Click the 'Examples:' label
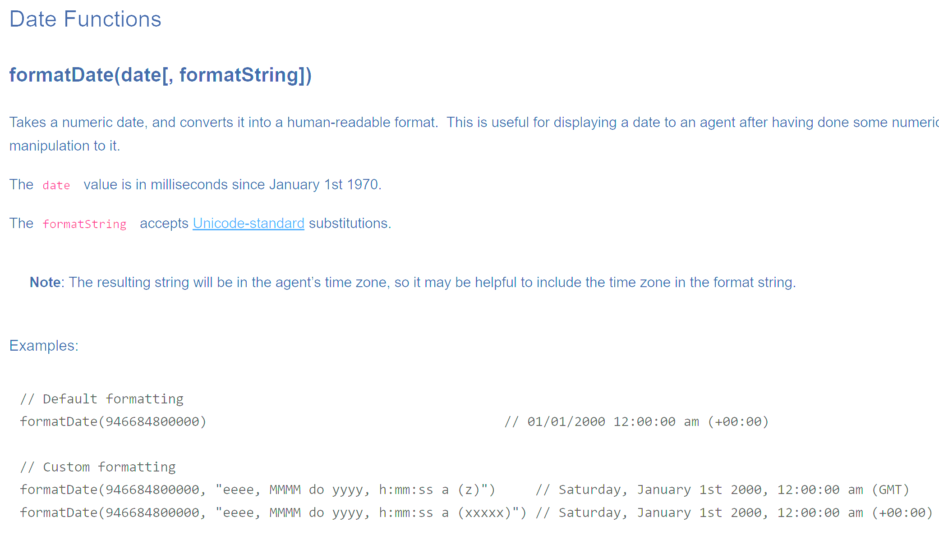Viewport: 939px width, 540px height. coord(44,346)
